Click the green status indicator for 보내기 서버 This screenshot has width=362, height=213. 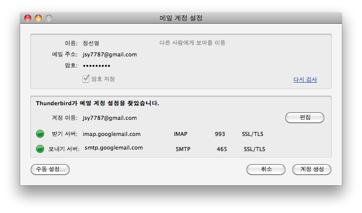40,149
